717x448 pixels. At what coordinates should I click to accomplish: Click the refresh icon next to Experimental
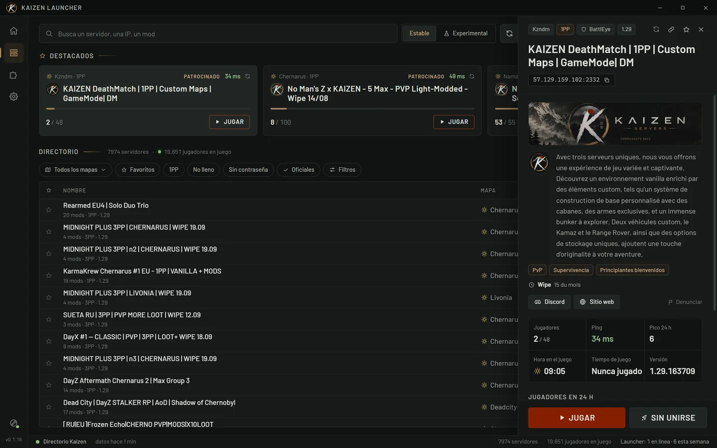509,33
